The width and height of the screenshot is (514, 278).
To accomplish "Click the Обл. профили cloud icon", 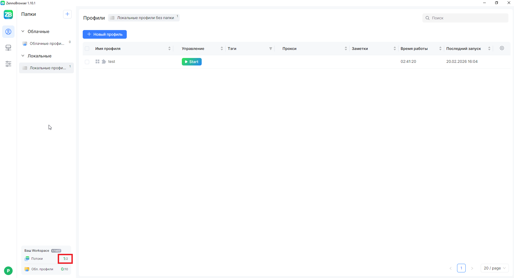I will 27,269.
